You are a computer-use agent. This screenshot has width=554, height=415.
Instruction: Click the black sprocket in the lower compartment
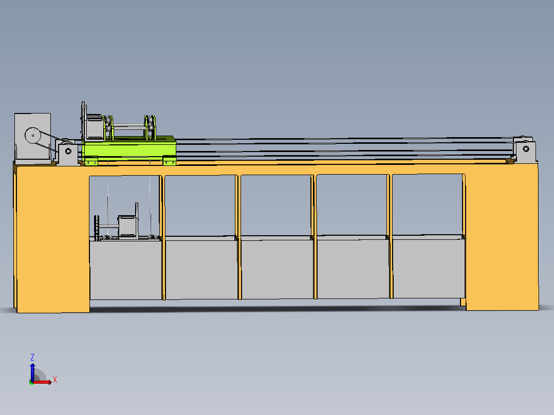96,227
